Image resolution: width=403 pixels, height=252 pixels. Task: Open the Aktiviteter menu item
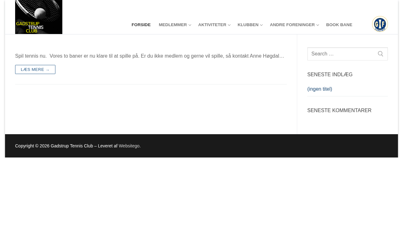212,25
